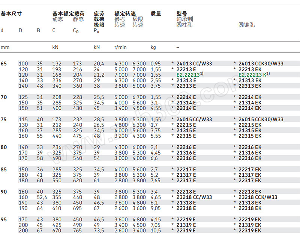Click tapered bore model 21315 EK

coord(250,131)
